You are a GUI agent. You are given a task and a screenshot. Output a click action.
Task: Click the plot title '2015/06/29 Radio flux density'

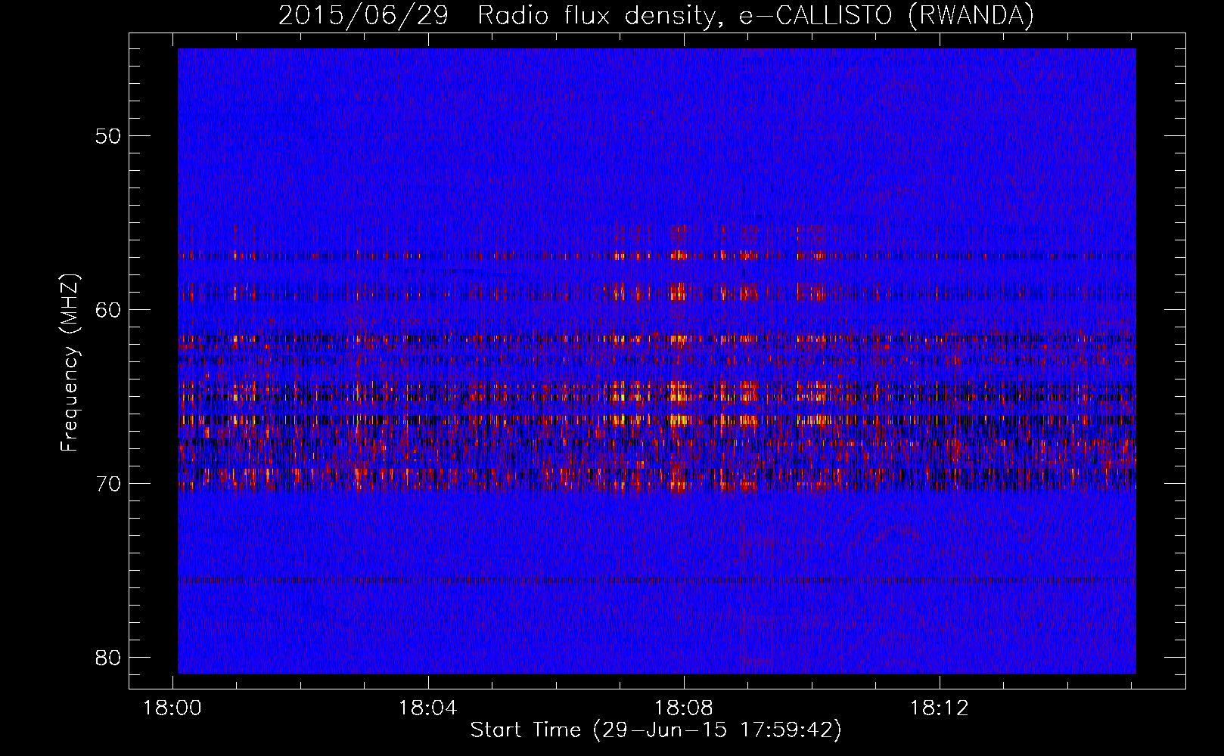(496, 15)
